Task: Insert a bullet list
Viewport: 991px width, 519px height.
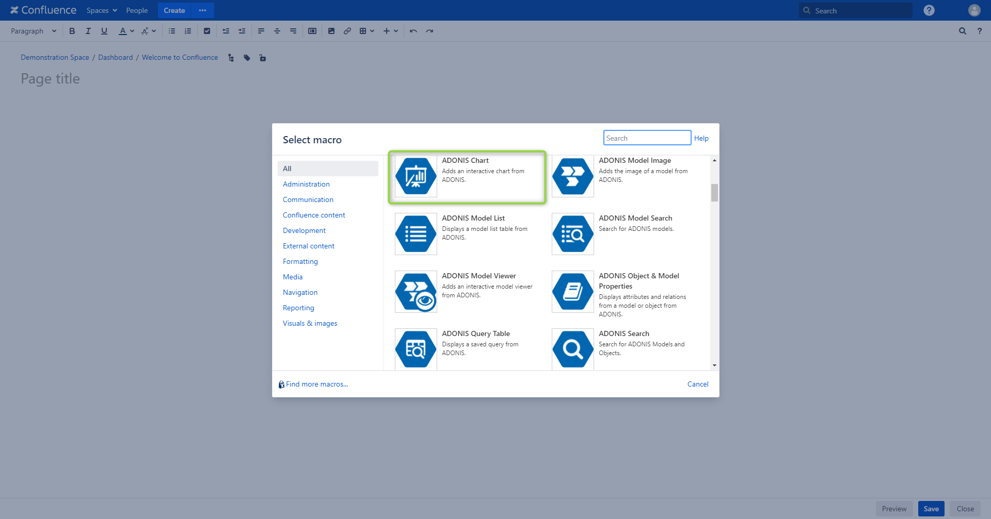Action: 172,31
